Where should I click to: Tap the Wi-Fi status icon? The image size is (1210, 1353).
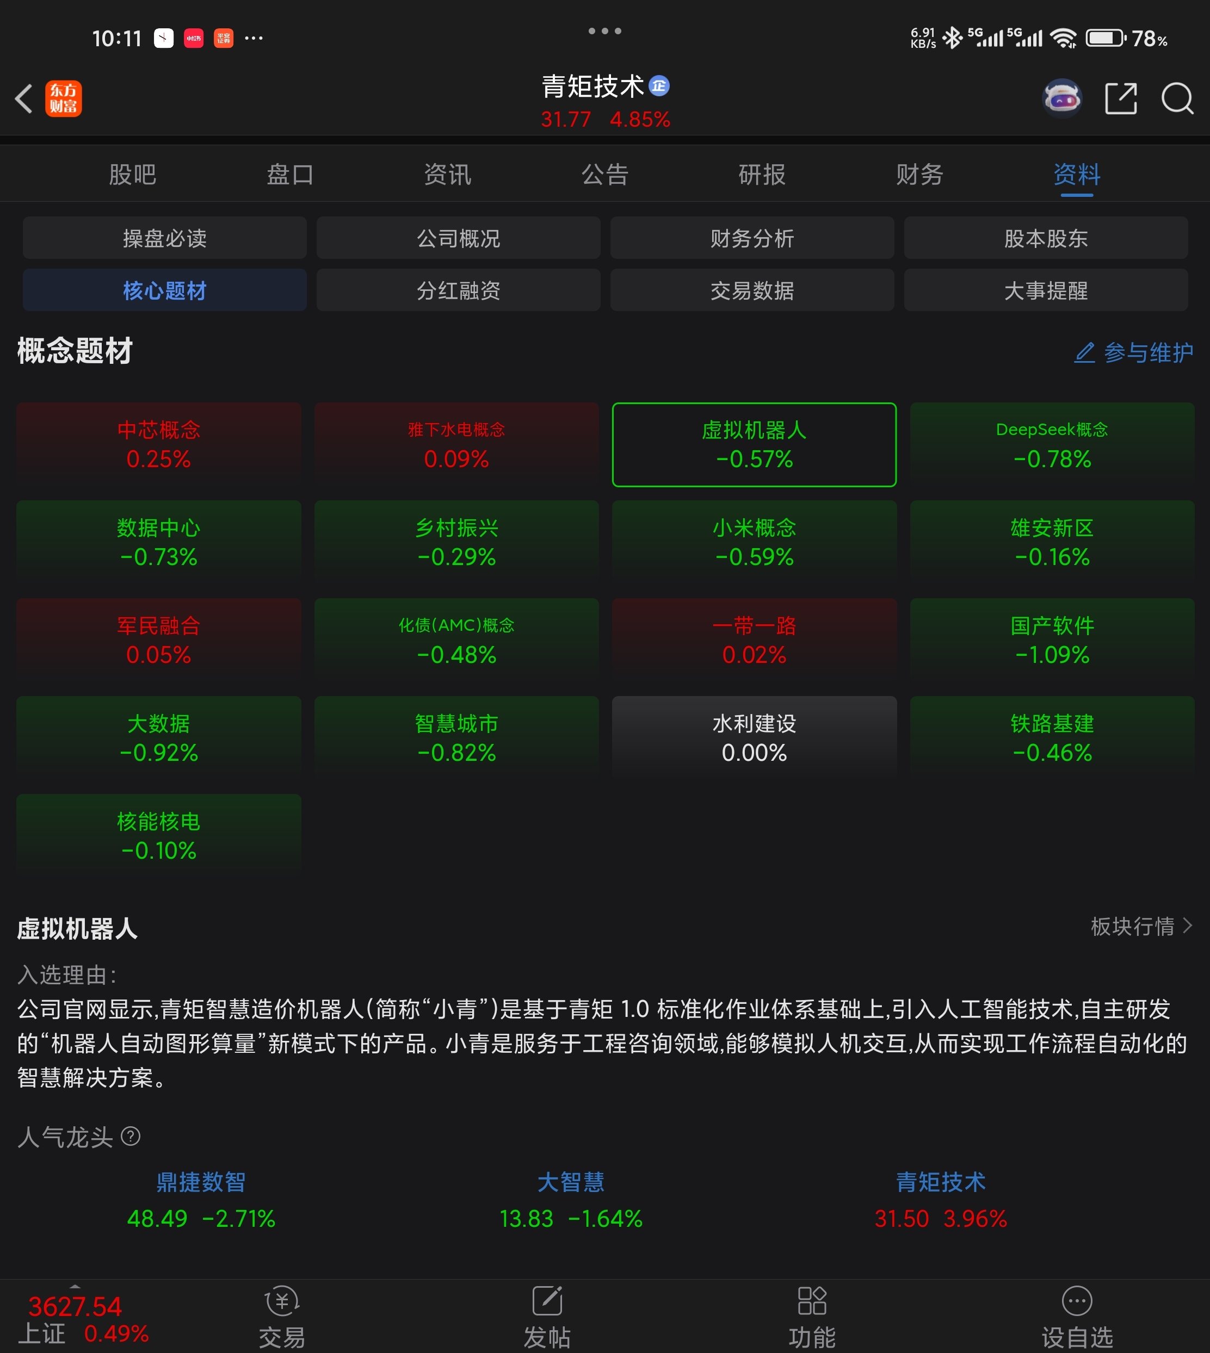1064,38
